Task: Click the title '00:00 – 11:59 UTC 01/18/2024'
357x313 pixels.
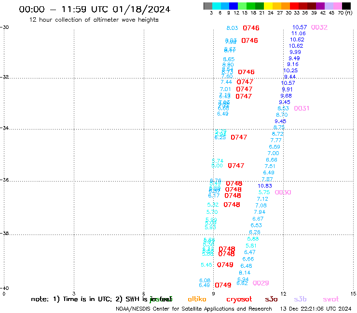Action: pyautogui.click(x=95, y=9)
